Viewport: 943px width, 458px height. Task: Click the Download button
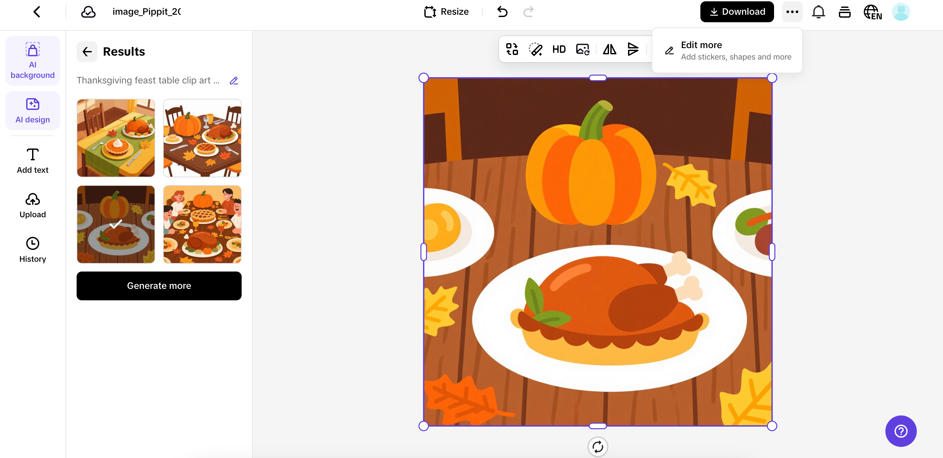pyautogui.click(x=736, y=12)
